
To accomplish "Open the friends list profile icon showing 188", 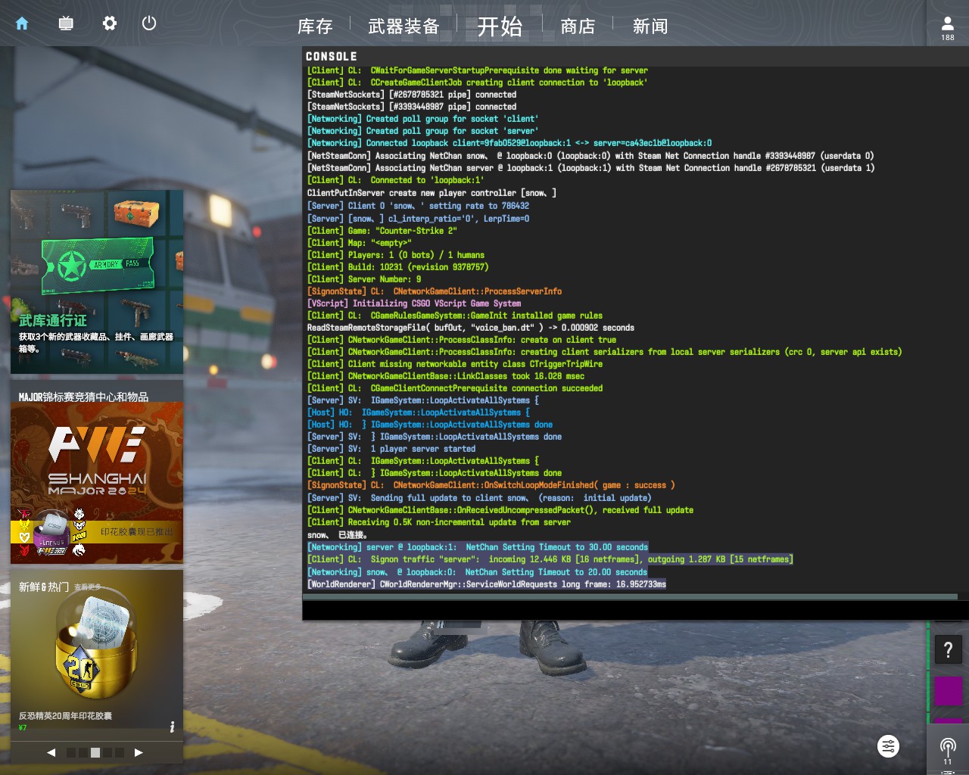I will (x=948, y=28).
